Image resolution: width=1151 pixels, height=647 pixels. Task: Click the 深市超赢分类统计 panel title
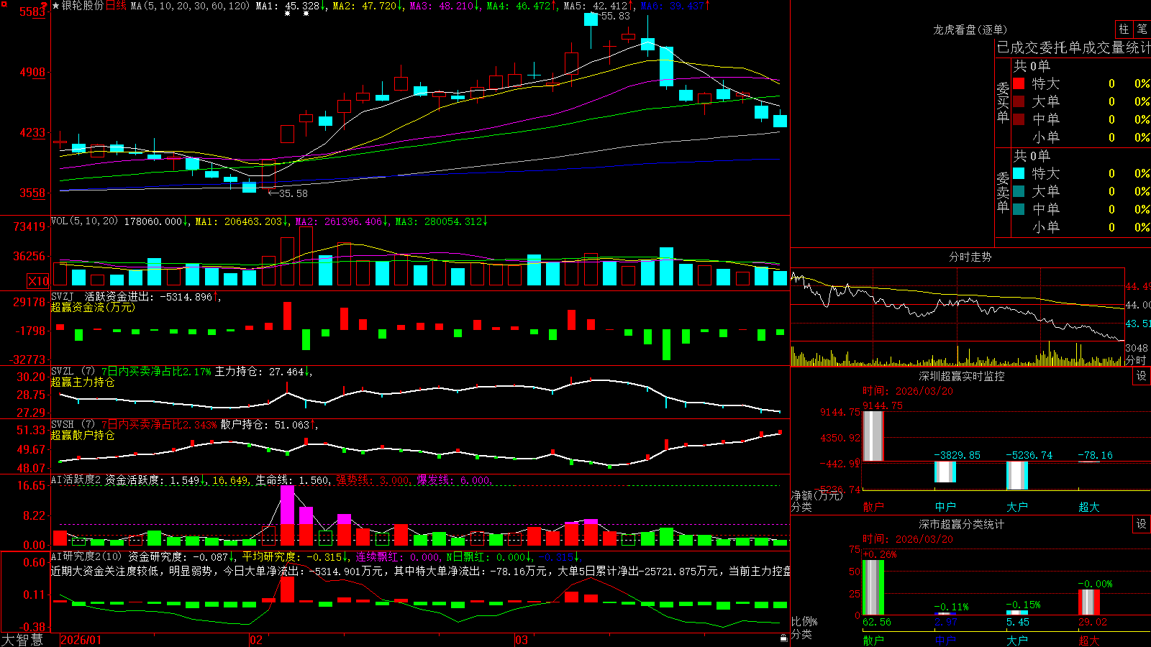[x=961, y=524]
